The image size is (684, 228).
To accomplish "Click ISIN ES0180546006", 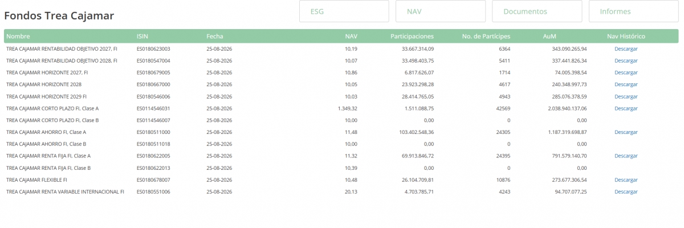I will 153,96.
